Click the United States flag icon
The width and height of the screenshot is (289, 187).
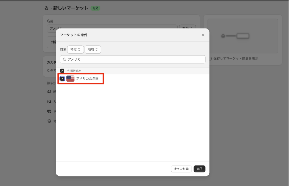70,79
